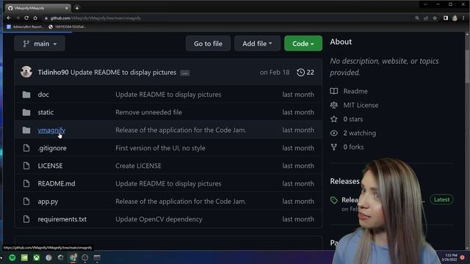Viewport: 470px width, 264px height.
Task: Reload the page with refresh icon
Action: click(26, 18)
